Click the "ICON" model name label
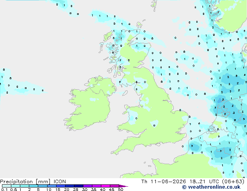This screenshot has height=191, width=247. [60, 182]
